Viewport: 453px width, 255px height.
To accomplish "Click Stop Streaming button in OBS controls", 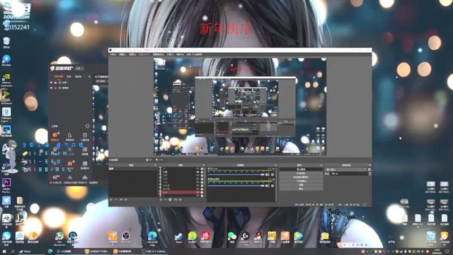I will click(301, 169).
